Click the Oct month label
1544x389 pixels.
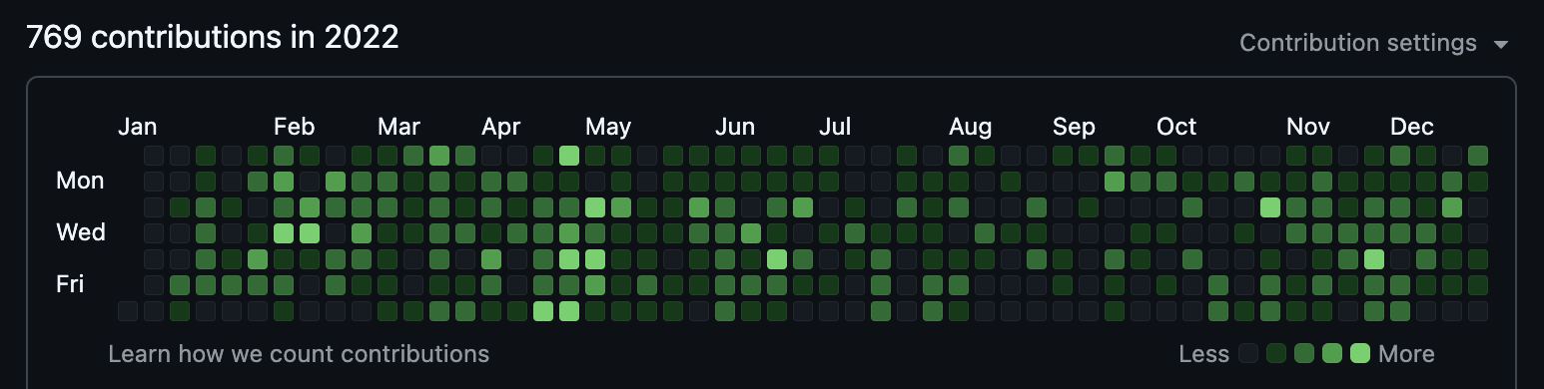pos(1176,127)
